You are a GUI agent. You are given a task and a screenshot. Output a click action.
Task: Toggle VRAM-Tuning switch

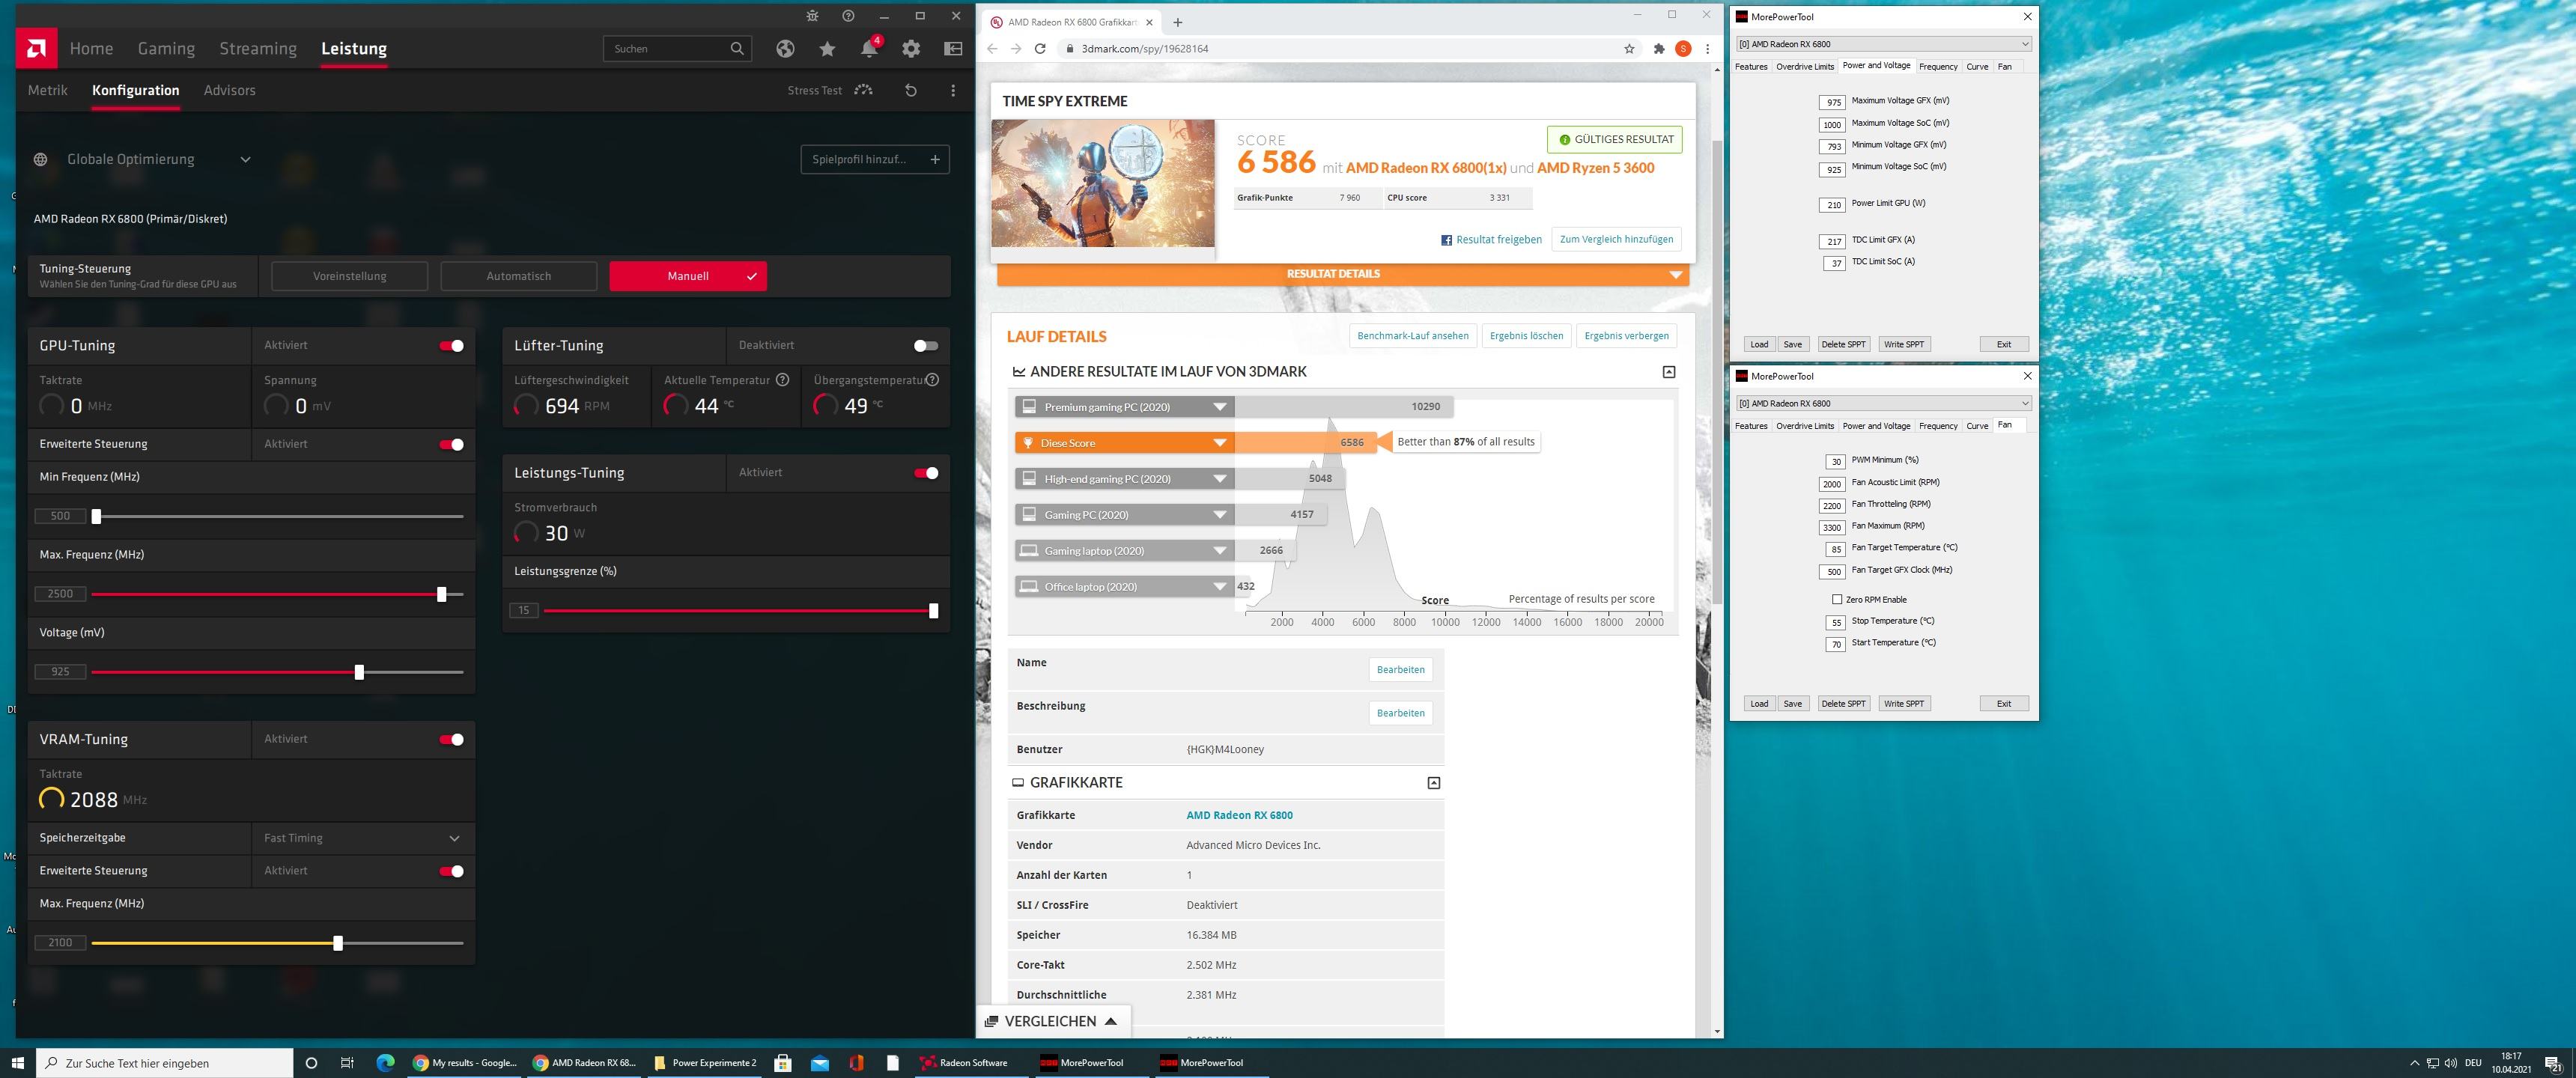pyautogui.click(x=451, y=739)
